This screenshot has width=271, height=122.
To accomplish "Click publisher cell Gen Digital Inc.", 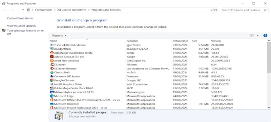I will click(x=136, y=60).
